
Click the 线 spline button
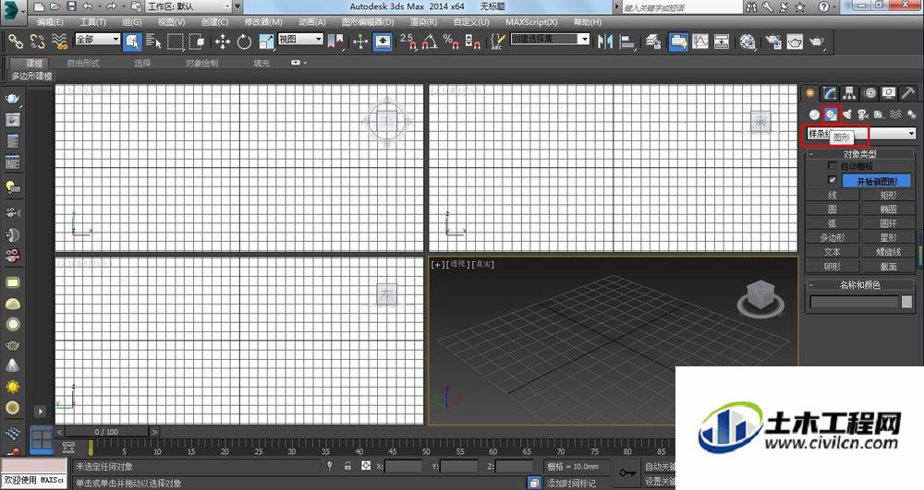coord(833,195)
